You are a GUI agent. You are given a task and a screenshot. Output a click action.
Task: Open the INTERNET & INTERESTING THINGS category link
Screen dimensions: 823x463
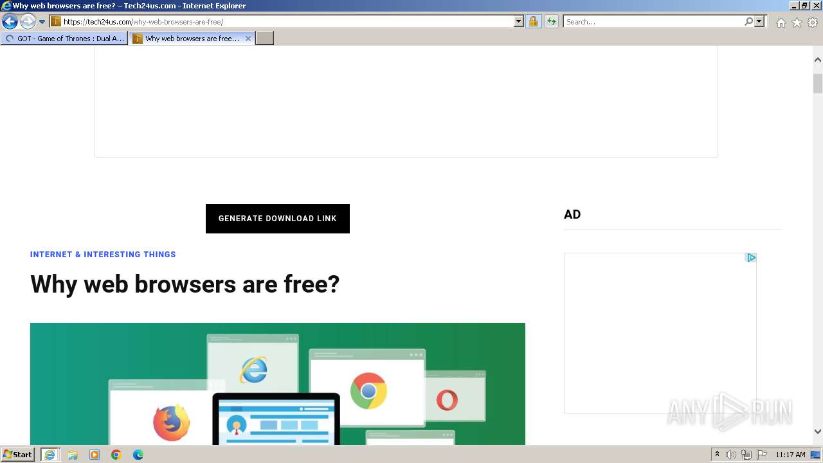point(103,255)
